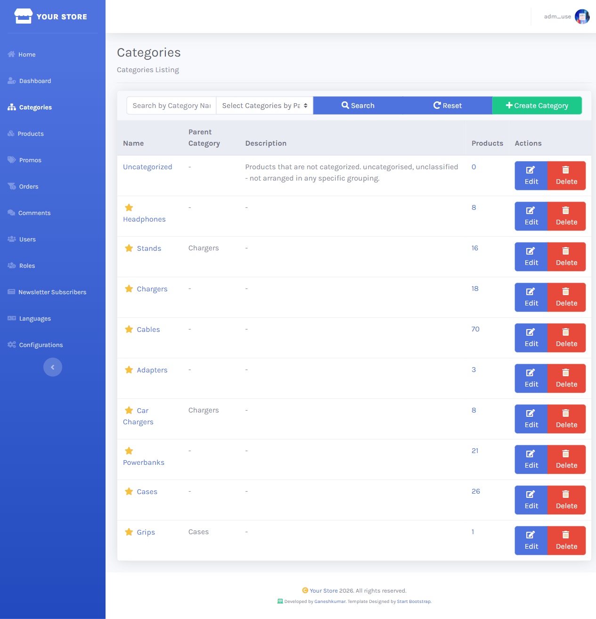This screenshot has width=596, height=619.
Task: Click the 70 products count for Cables
Action: (475, 329)
